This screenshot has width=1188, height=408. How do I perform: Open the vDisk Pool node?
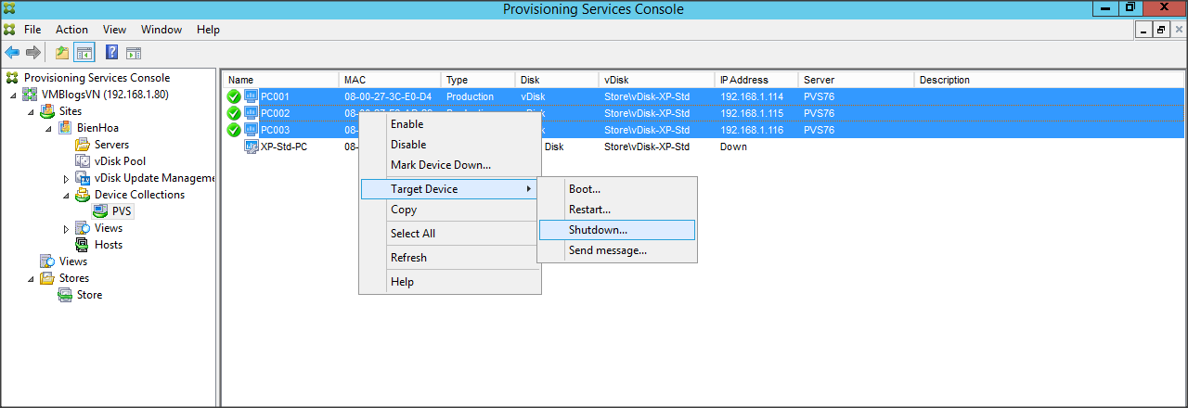120,161
